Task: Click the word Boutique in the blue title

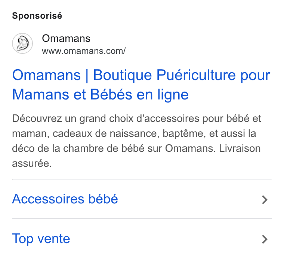Action: [123, 76]
